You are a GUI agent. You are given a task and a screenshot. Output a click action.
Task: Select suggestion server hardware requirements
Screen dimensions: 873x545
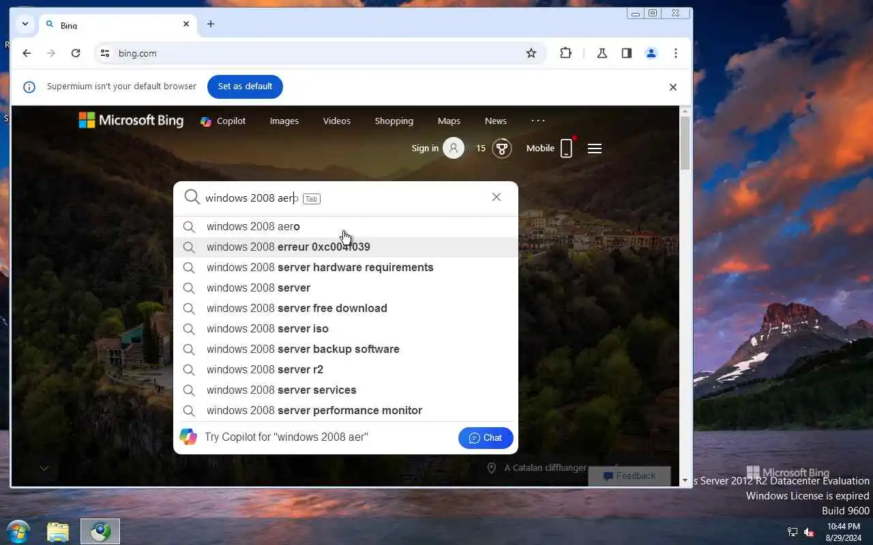pos(346,268)
